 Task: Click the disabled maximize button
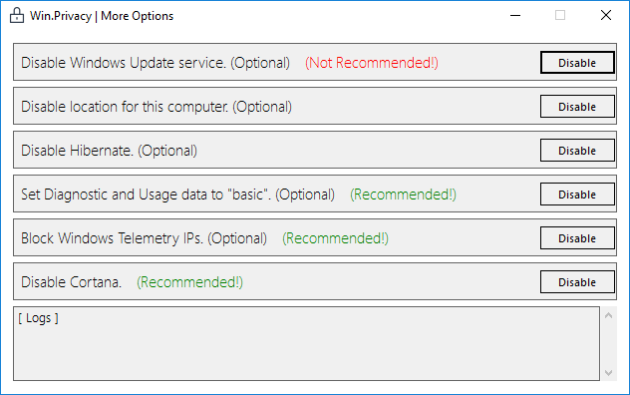tap(560, 16)
